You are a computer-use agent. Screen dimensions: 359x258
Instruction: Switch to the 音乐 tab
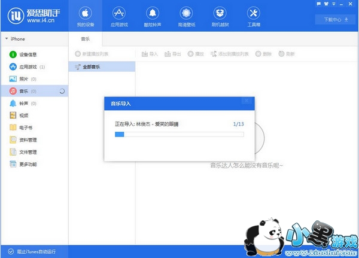[x=86, y=39]
